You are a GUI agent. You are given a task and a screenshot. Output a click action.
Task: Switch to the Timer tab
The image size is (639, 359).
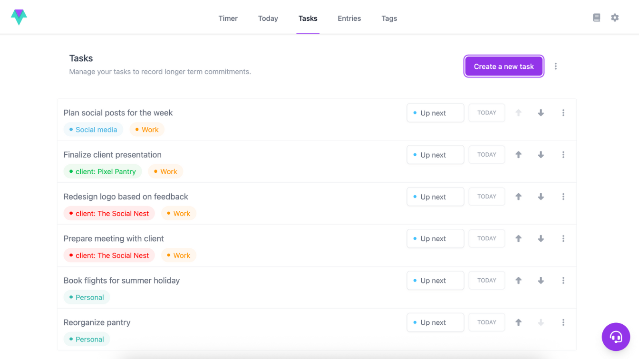228,19
